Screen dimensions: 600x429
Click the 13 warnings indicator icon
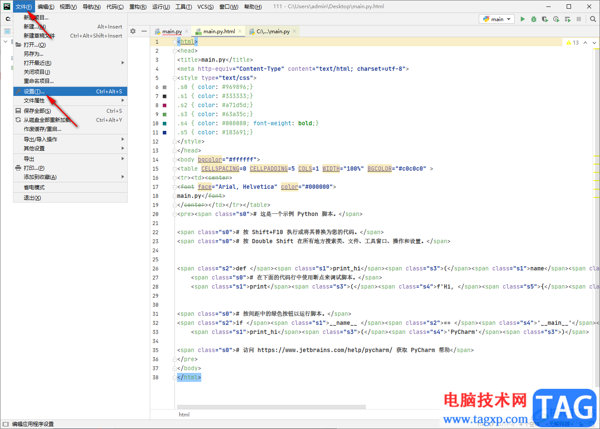(572, 42)
